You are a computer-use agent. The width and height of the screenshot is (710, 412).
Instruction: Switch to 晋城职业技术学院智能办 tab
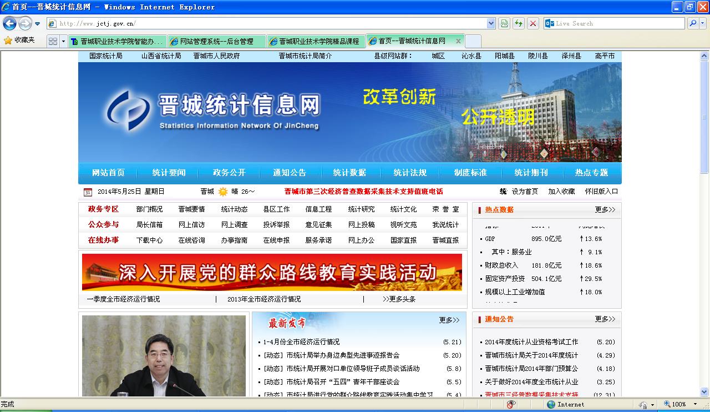click(x=118, y=41)
